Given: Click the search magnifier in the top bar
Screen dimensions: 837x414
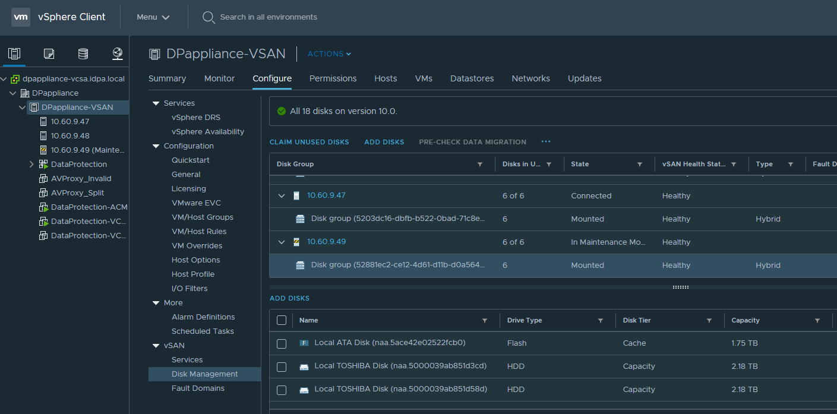Looking at the screenshot, I should click(208, 17).
